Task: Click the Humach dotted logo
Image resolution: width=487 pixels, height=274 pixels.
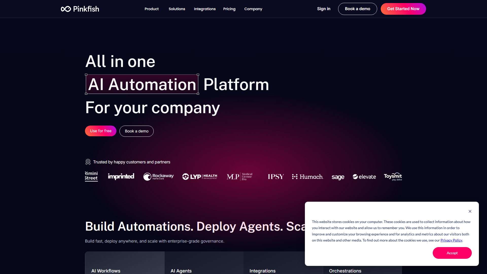Action: [x=307, y=177]
